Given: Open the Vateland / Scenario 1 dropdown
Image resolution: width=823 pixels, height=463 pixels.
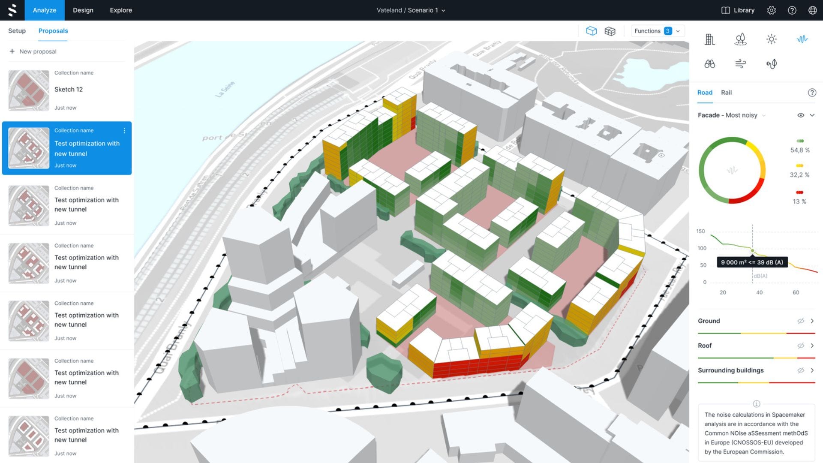Looking at the screenshot, I should point(411,10).
